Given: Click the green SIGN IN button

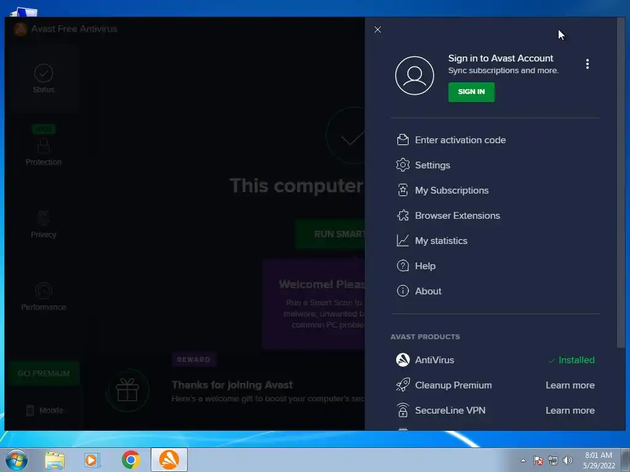Looking at the screenshot, I should 471,92.
